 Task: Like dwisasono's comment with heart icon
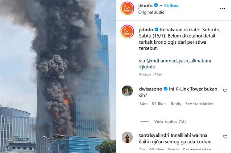225,90
